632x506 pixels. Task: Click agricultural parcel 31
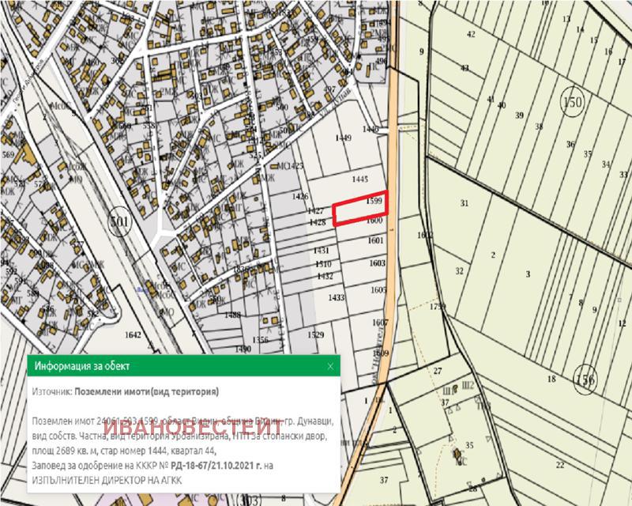[465, 202]
